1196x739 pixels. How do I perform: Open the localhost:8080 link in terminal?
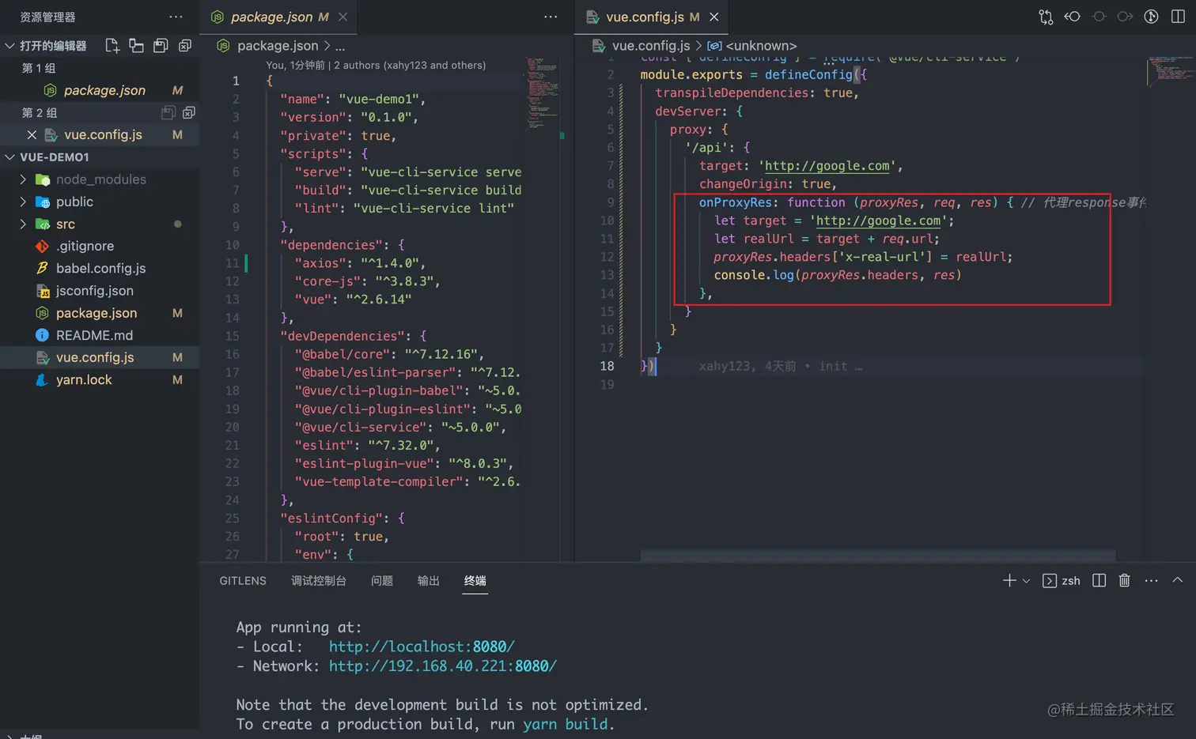(422, 647)
